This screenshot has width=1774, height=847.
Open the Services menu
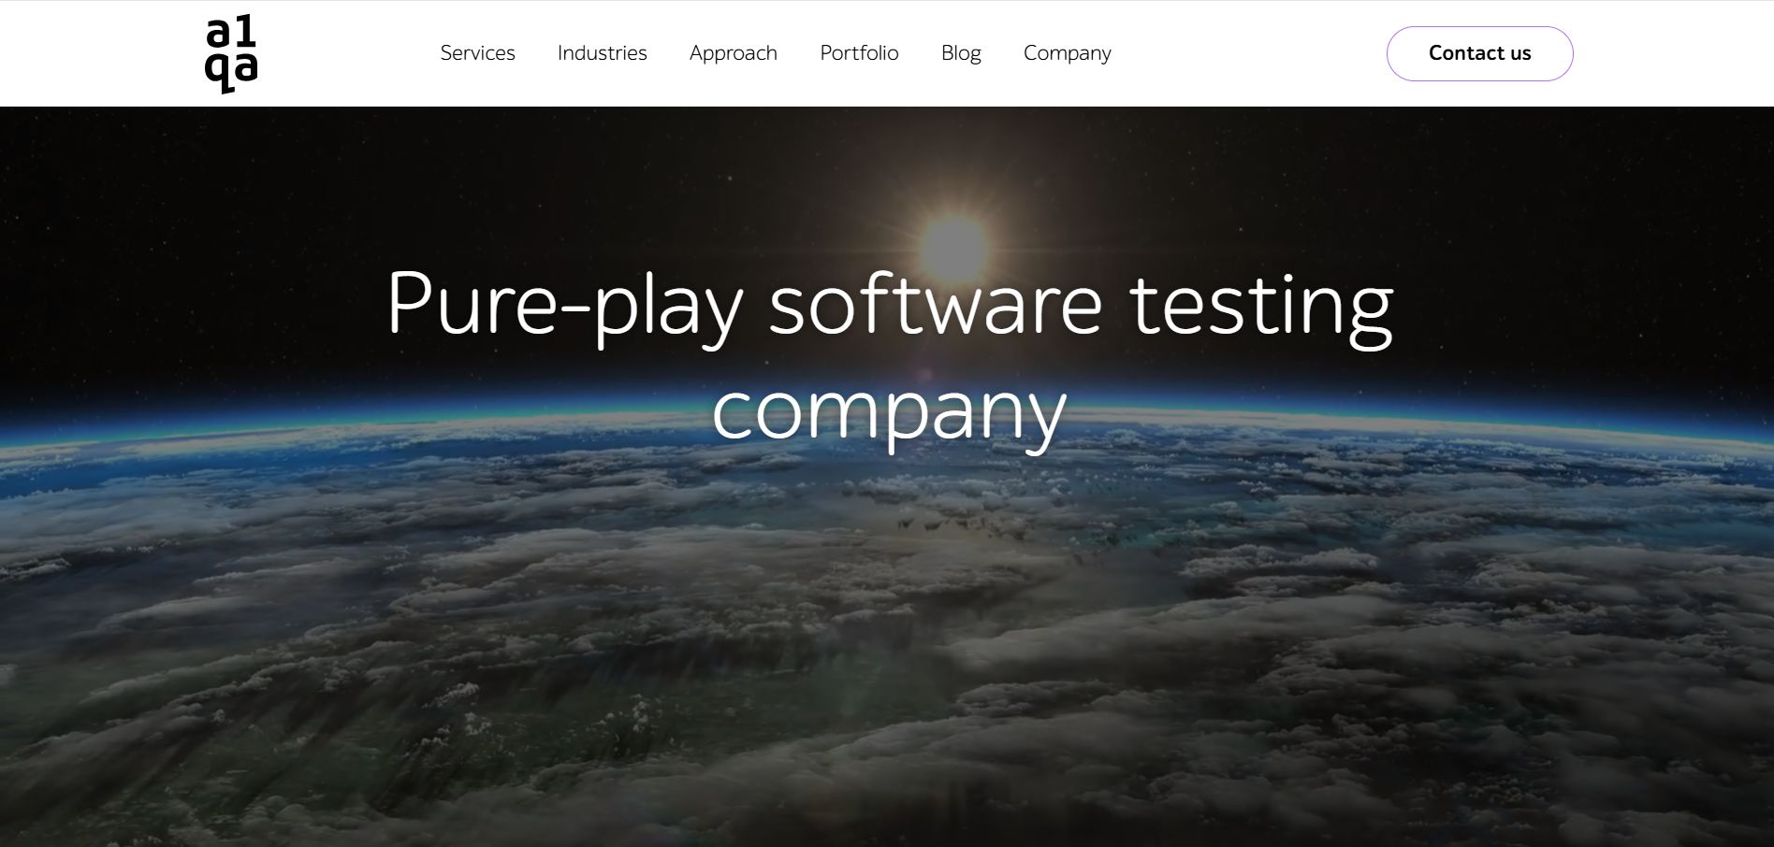click(477, 53)
